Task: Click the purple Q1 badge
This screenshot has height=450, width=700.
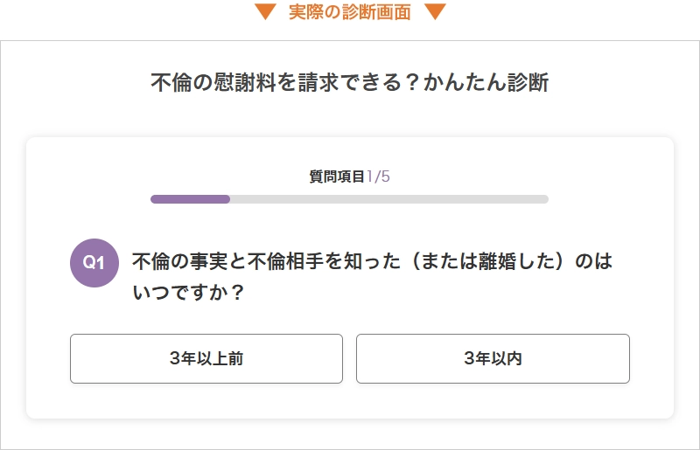Action: 94,262
